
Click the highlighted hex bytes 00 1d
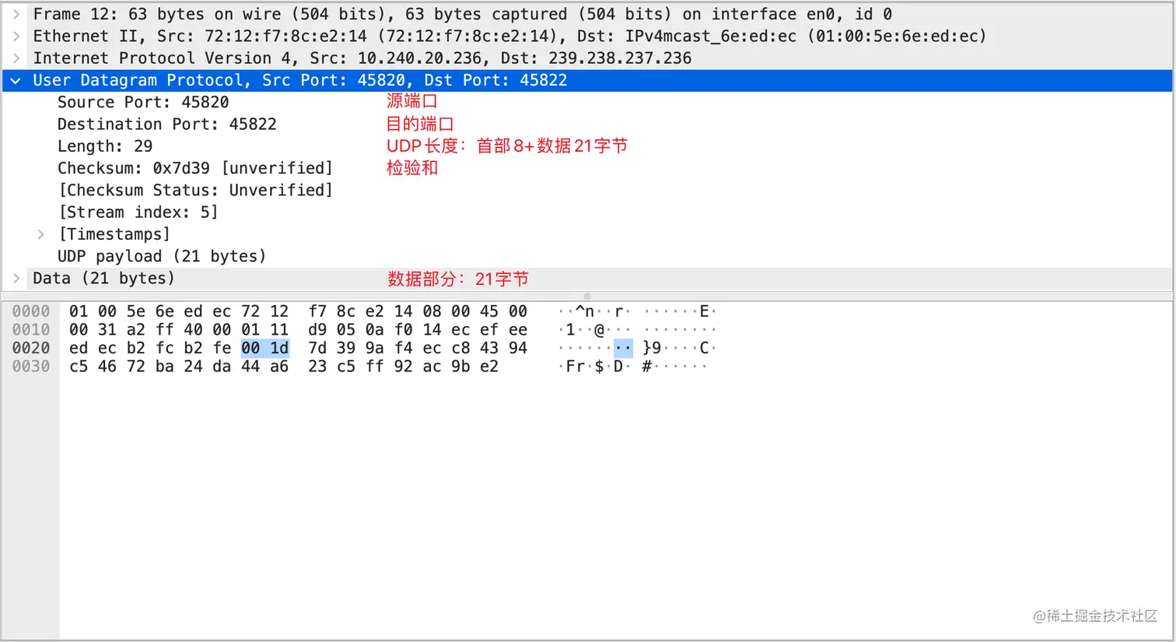click(265, 348)
